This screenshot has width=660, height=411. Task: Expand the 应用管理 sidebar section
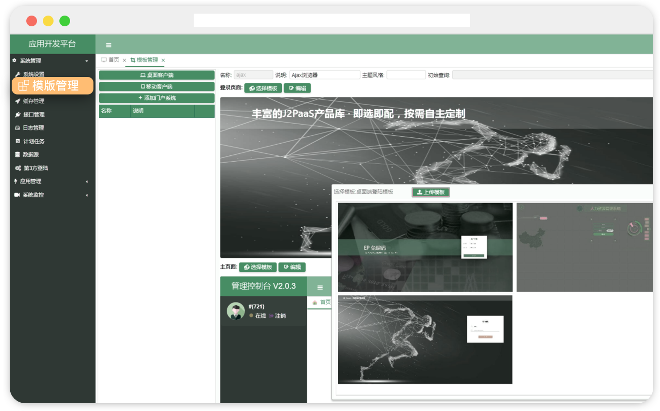pos(53,181)
